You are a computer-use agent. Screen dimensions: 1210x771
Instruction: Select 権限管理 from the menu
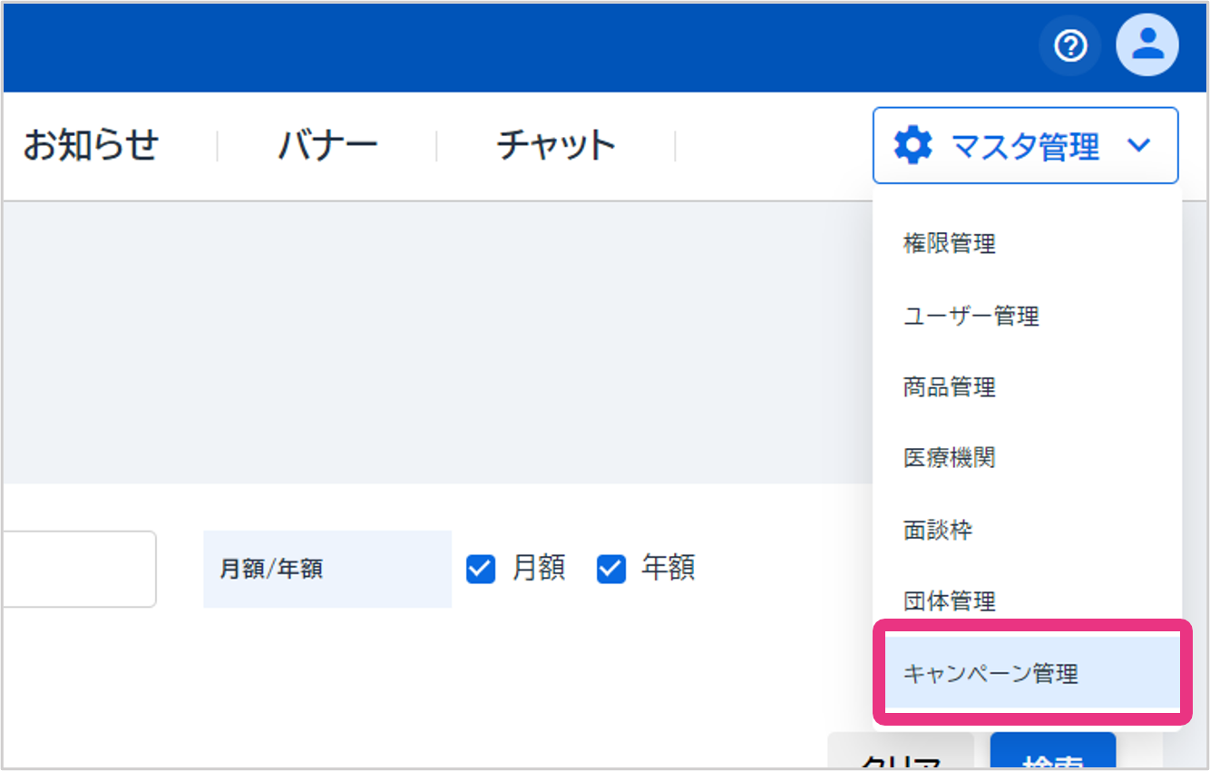click(x=950, y=243)
